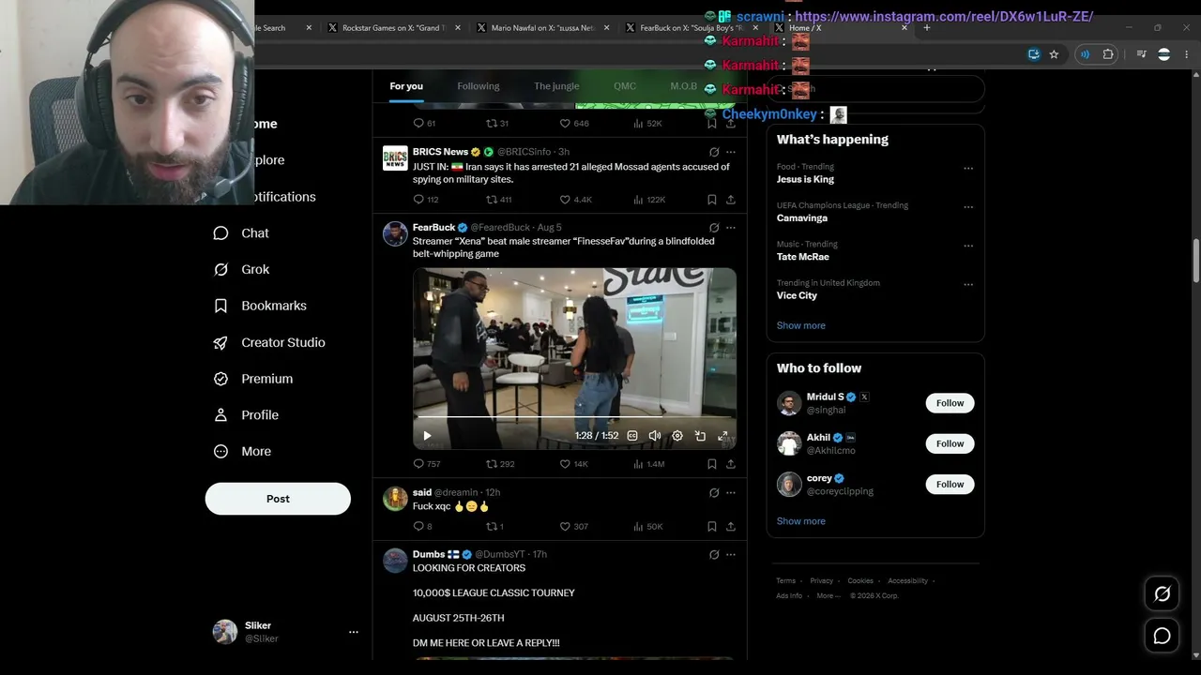Image resolution: width=1201 pixels, height=675 pixels.
Task: Share the post by said @dreamin
Action: coord(730,527)
